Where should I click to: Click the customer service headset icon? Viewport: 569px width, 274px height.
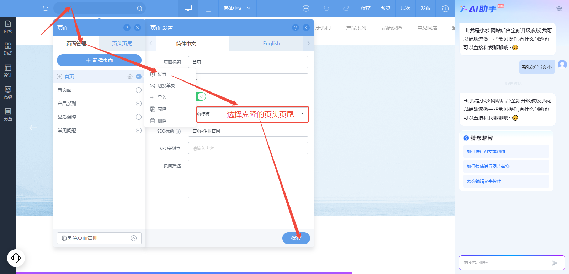click(16, 258)
